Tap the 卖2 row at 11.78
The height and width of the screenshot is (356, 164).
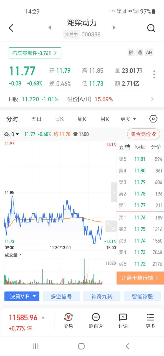pos(140,194)
